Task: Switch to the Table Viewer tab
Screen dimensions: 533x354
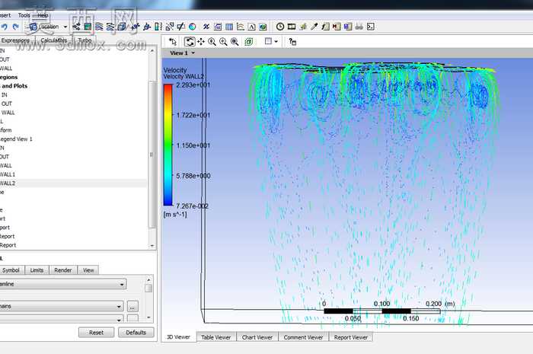Action: pos(215,337)
